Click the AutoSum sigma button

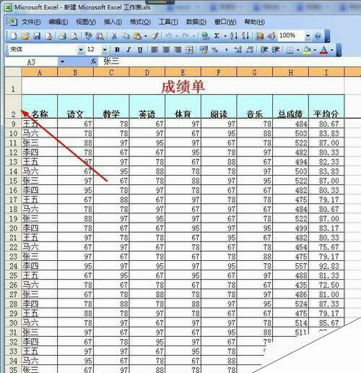(x=217, y=36)
